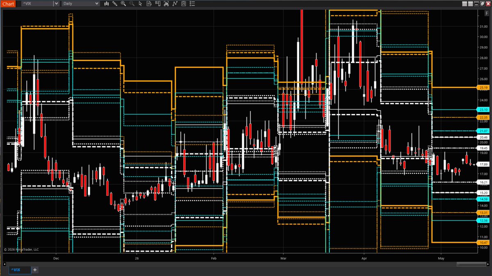Click the 13.31 orange price marker
Viewport: 492px width, 276px height.
(x=483, y=213)
